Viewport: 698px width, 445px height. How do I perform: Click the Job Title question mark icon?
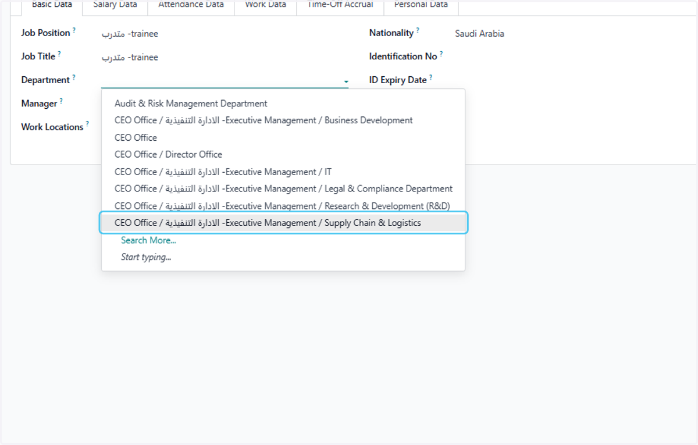pyautogui.click(x=59, y=54)
